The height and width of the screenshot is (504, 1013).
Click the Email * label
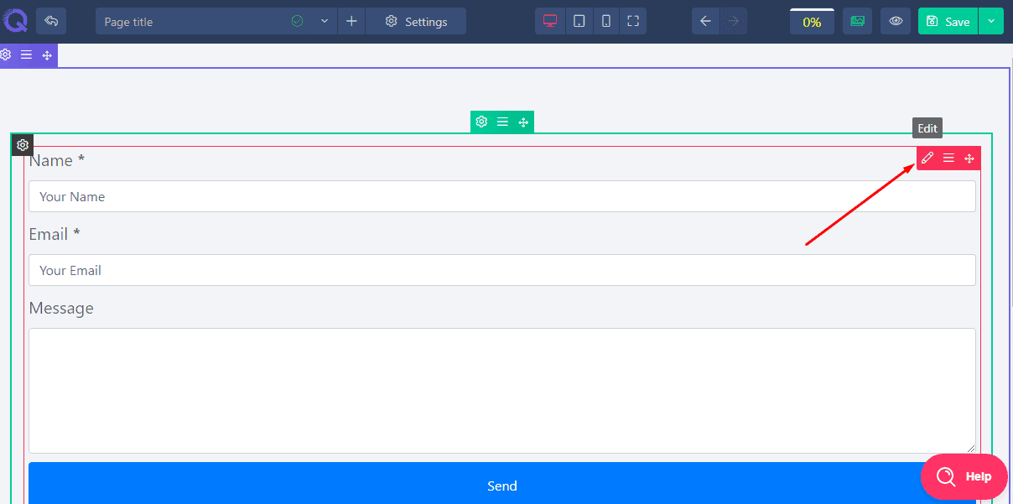coord(55,234)
